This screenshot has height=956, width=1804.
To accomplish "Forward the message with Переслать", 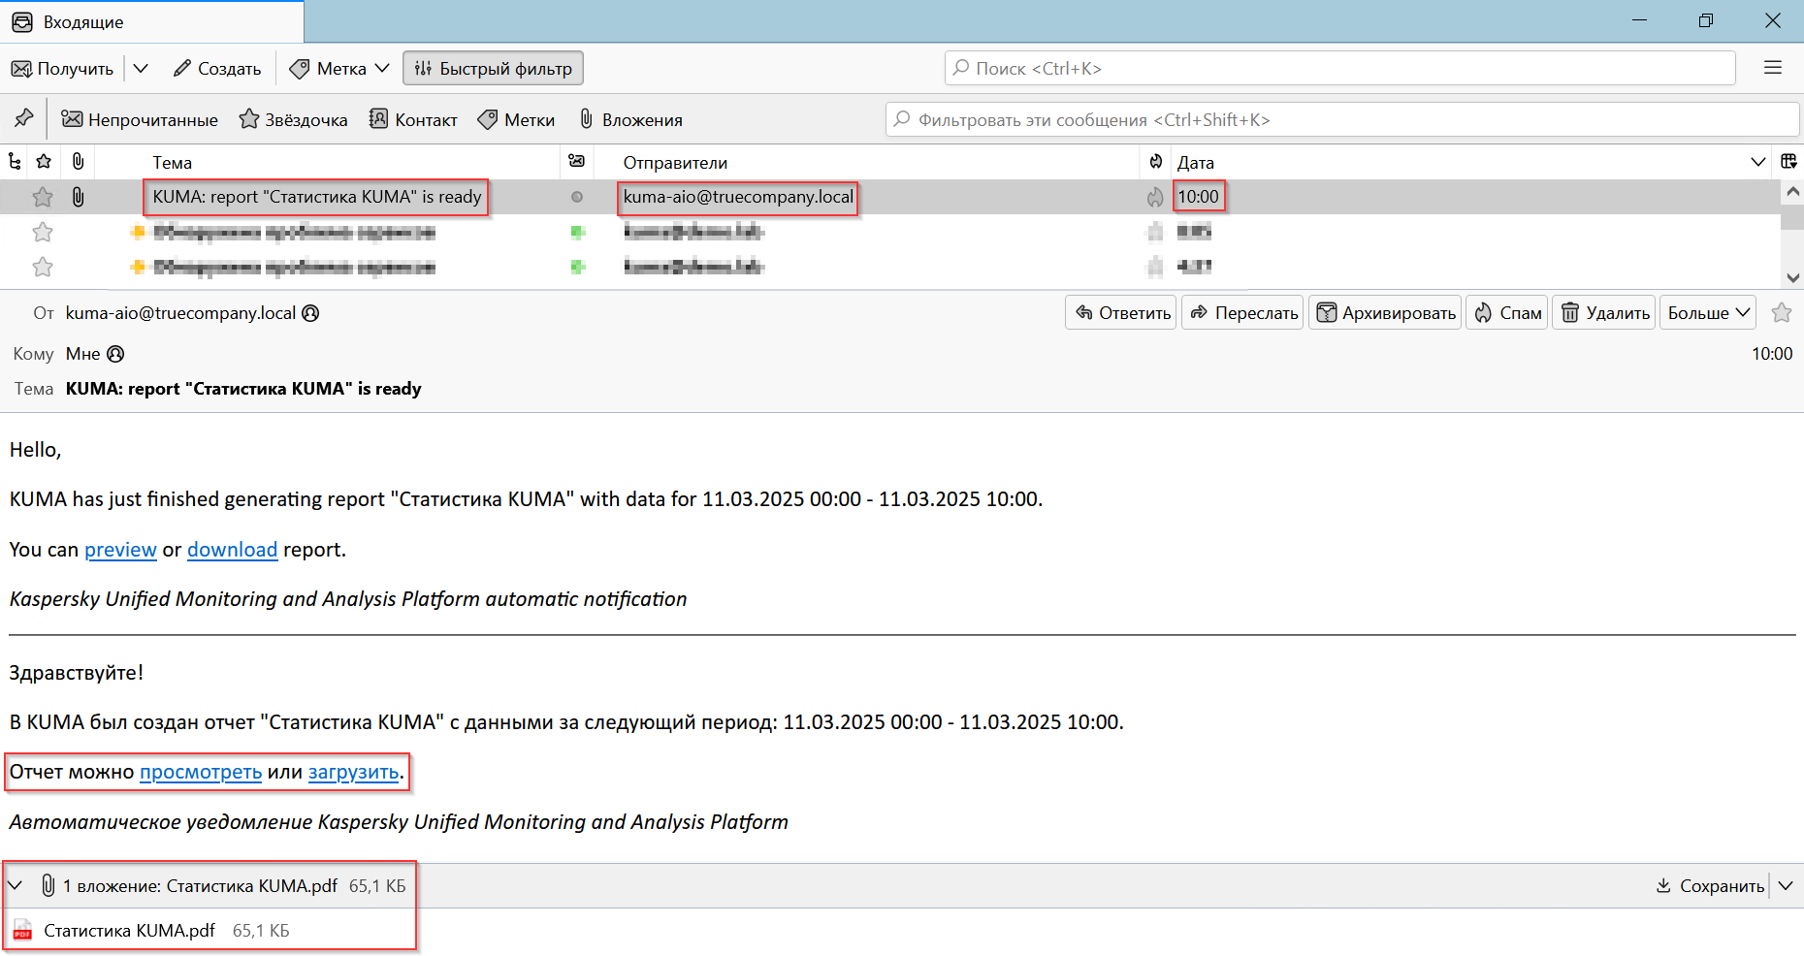I will coord(1242,312).
